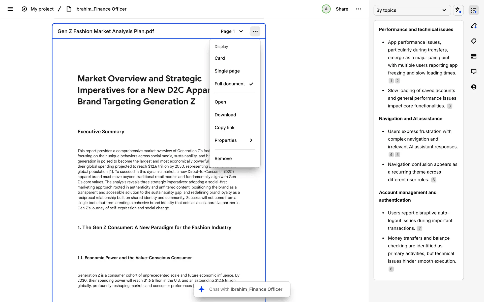Expand the Page 1 dropdown

tap(232, 31)
